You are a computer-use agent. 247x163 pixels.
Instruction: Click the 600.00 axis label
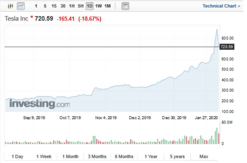click(x=228, y=59)
